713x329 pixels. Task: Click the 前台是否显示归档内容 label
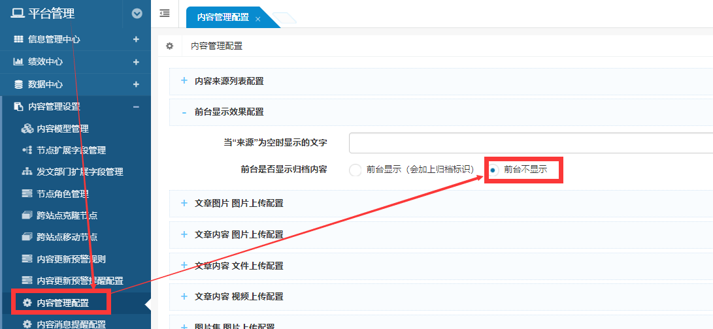(284, 170)
